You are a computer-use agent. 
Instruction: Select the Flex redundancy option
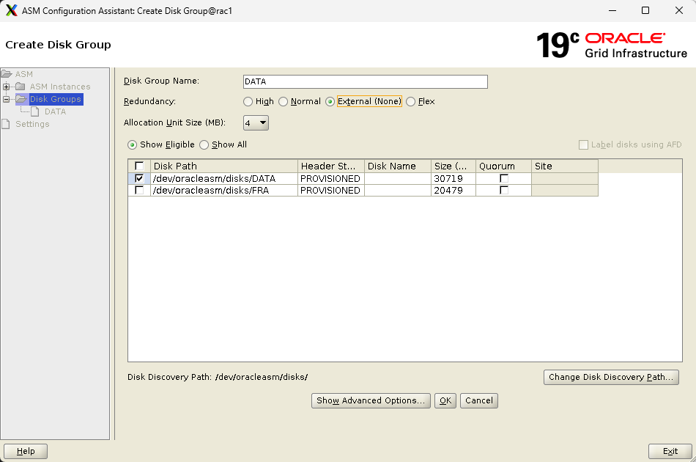click(411, 102)
